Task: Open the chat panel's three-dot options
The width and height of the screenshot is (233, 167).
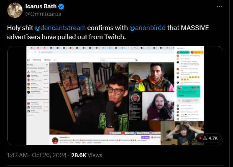Action: pos(201,48)
